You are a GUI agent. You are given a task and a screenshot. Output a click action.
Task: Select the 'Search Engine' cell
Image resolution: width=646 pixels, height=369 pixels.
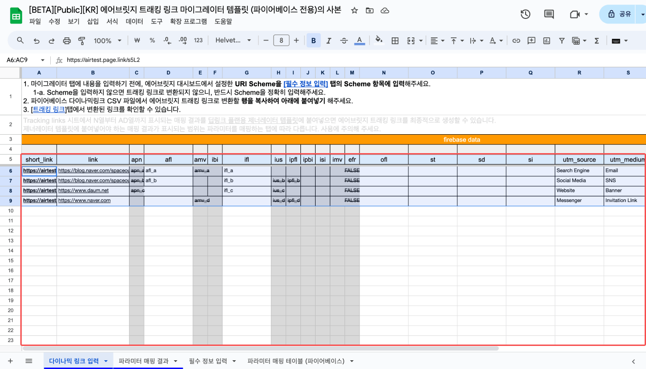[579, 170]
